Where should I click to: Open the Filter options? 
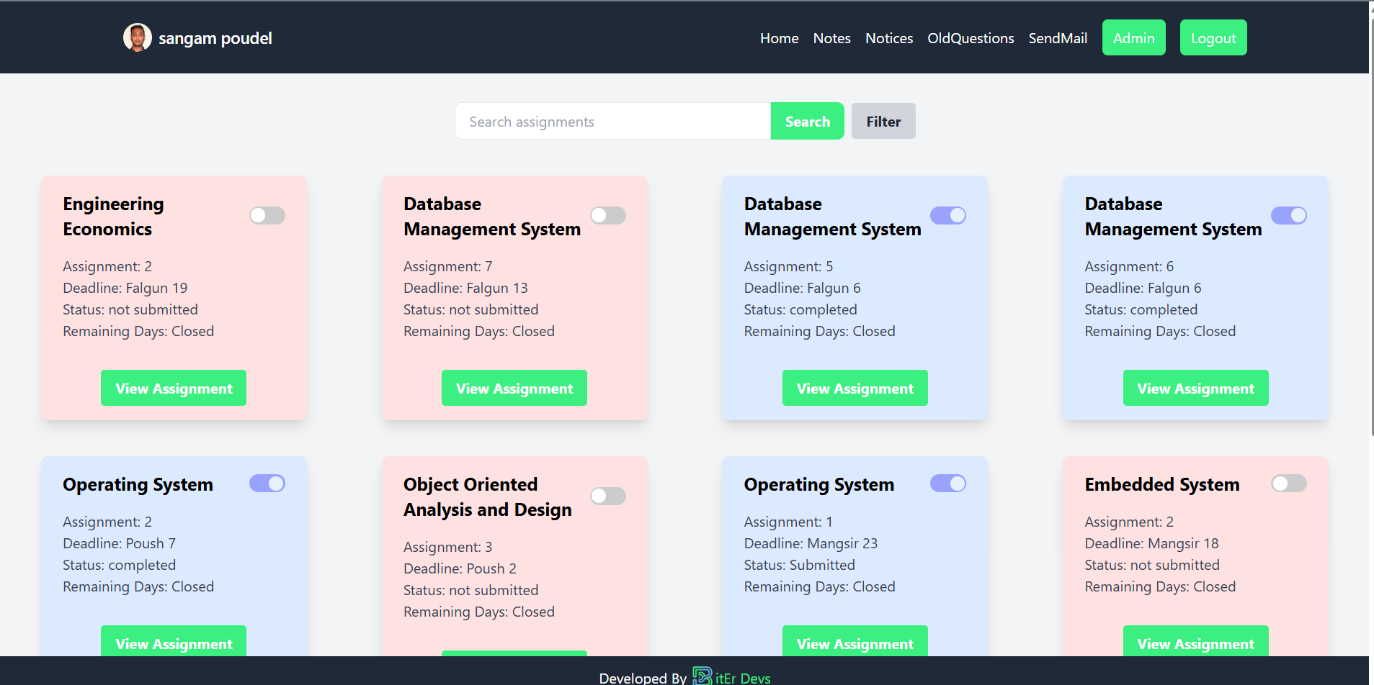tap(883, 121)
